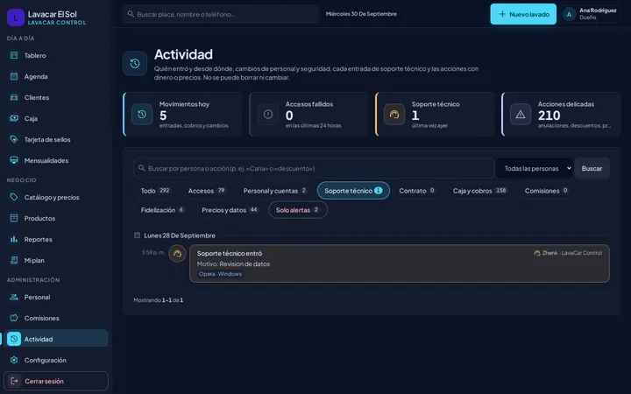The image size is (631, 394).
Task: Click the Catálogo y precios icon
Action: pyautogui.click(x=14, y=197)
